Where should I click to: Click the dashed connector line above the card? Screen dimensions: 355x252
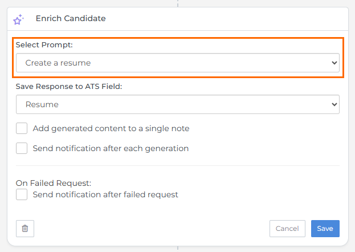coord(178,3)
